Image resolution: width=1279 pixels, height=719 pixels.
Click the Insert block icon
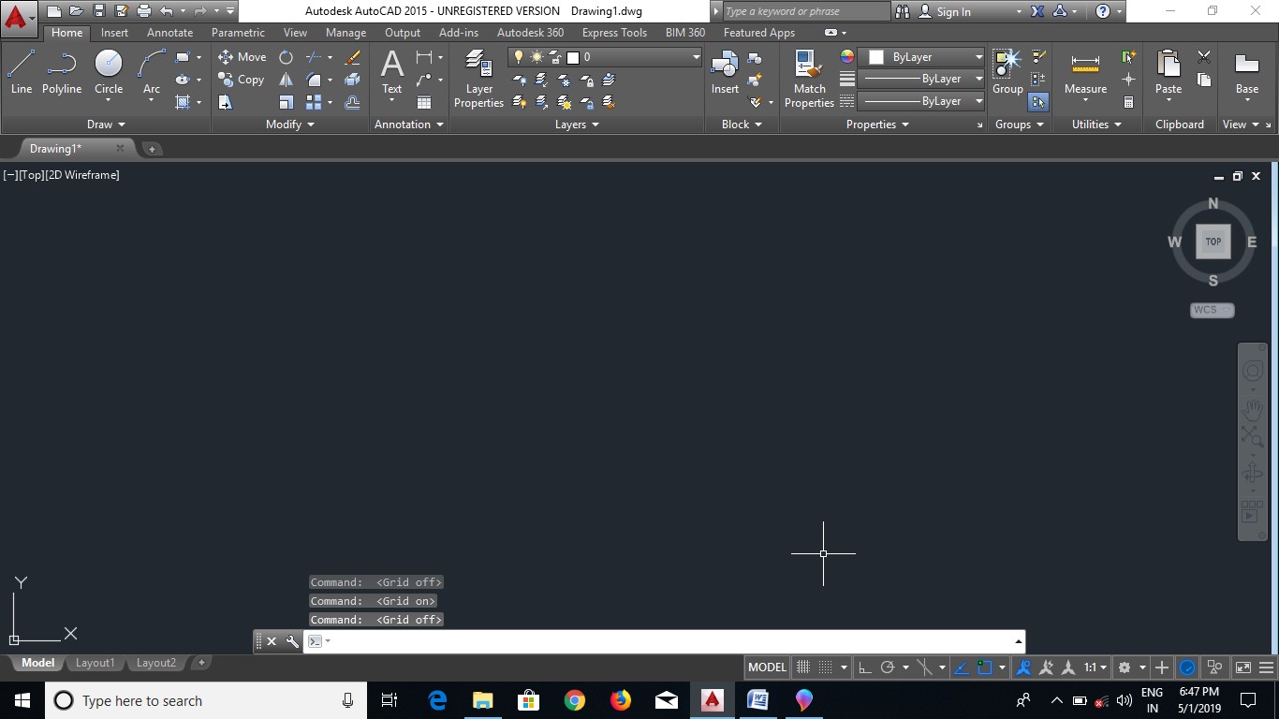point(725,72)
